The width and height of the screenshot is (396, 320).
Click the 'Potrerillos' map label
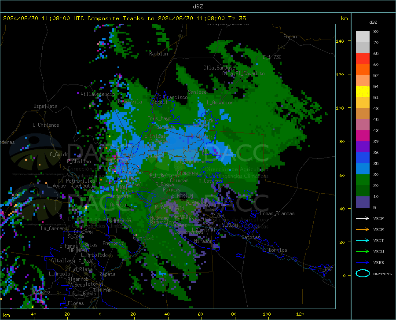(x=81, y=181)
